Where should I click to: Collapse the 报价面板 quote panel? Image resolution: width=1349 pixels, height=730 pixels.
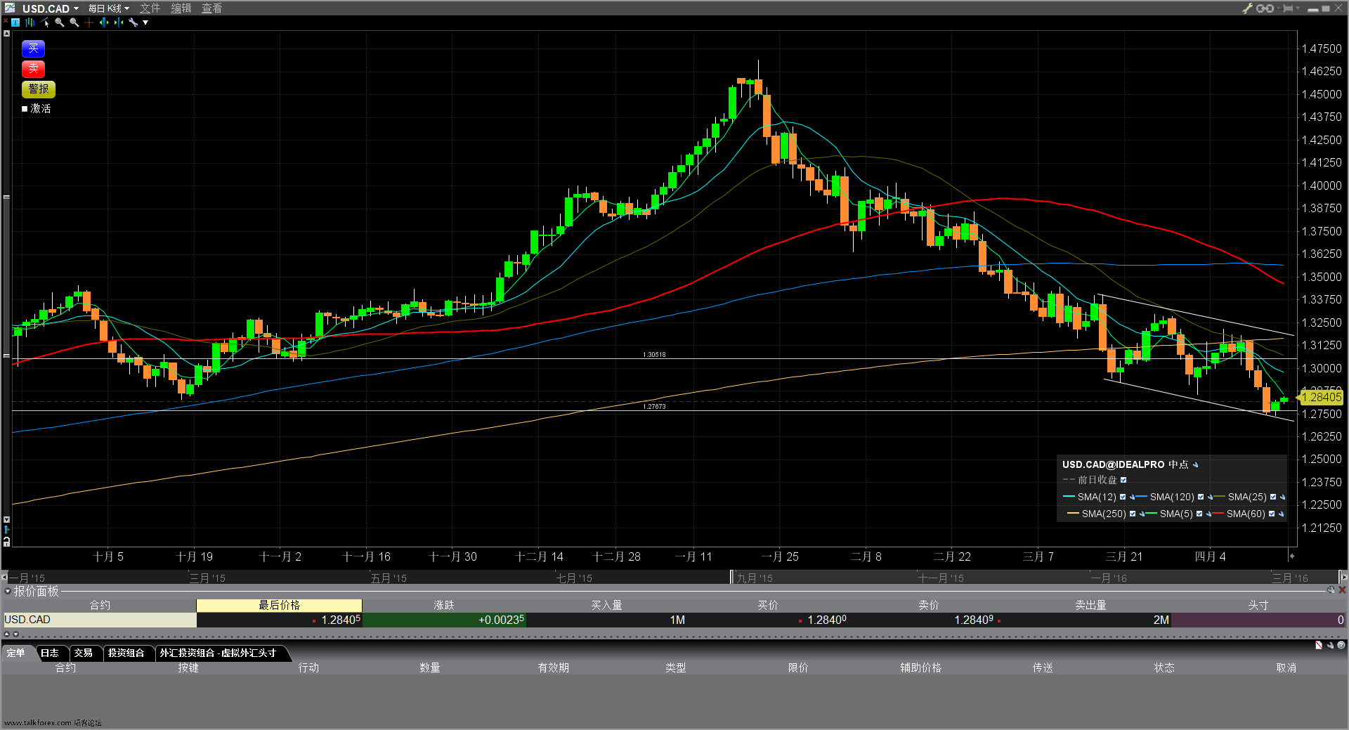(8, 591)
